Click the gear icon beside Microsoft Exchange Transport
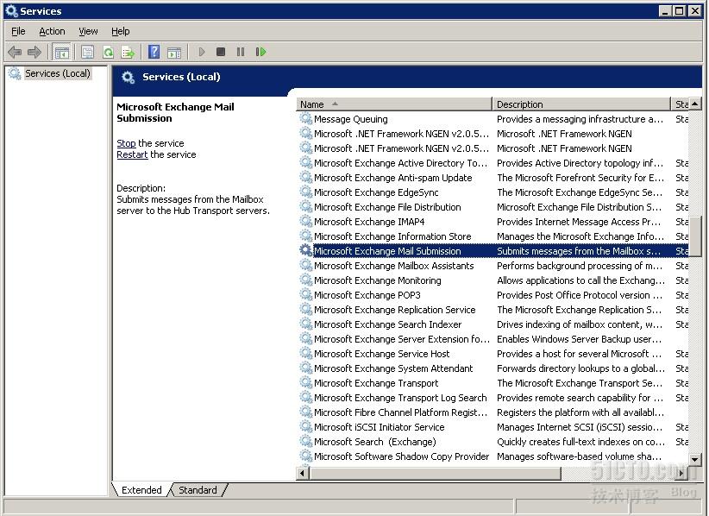 pos(306,383)
